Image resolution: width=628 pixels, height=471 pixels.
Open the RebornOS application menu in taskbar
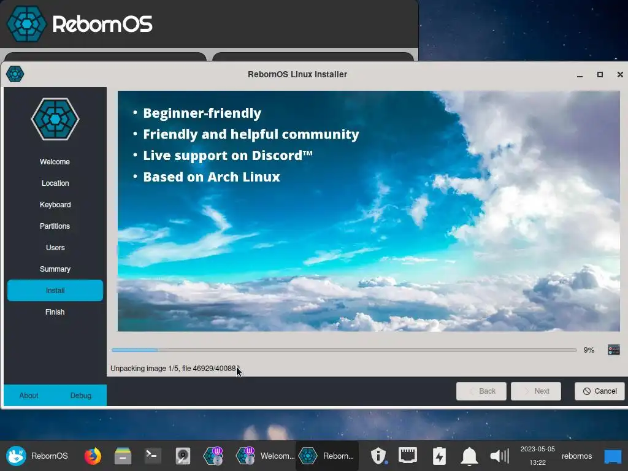click(37, 456)
